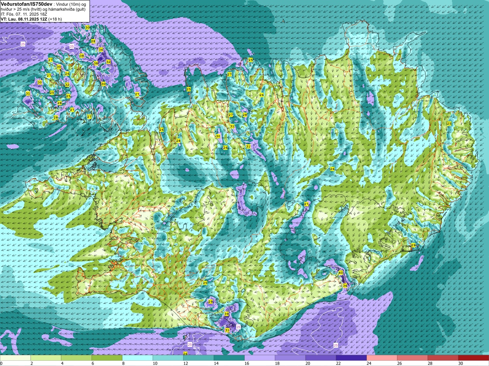489x366 pixels.
Task: Click the legend scale value 14
Action: click(x=216, y=363)
